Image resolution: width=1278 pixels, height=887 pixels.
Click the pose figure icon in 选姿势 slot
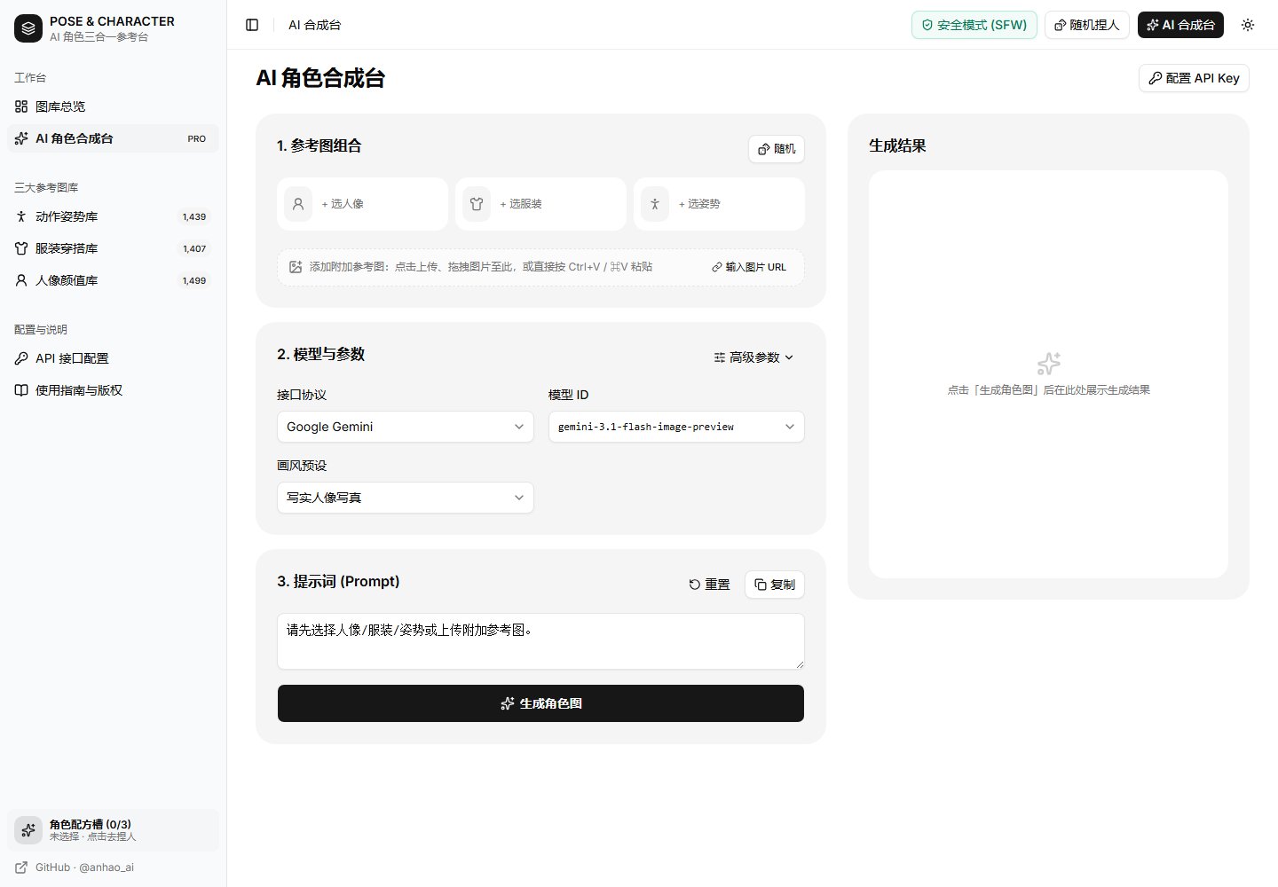click(655, 204)
